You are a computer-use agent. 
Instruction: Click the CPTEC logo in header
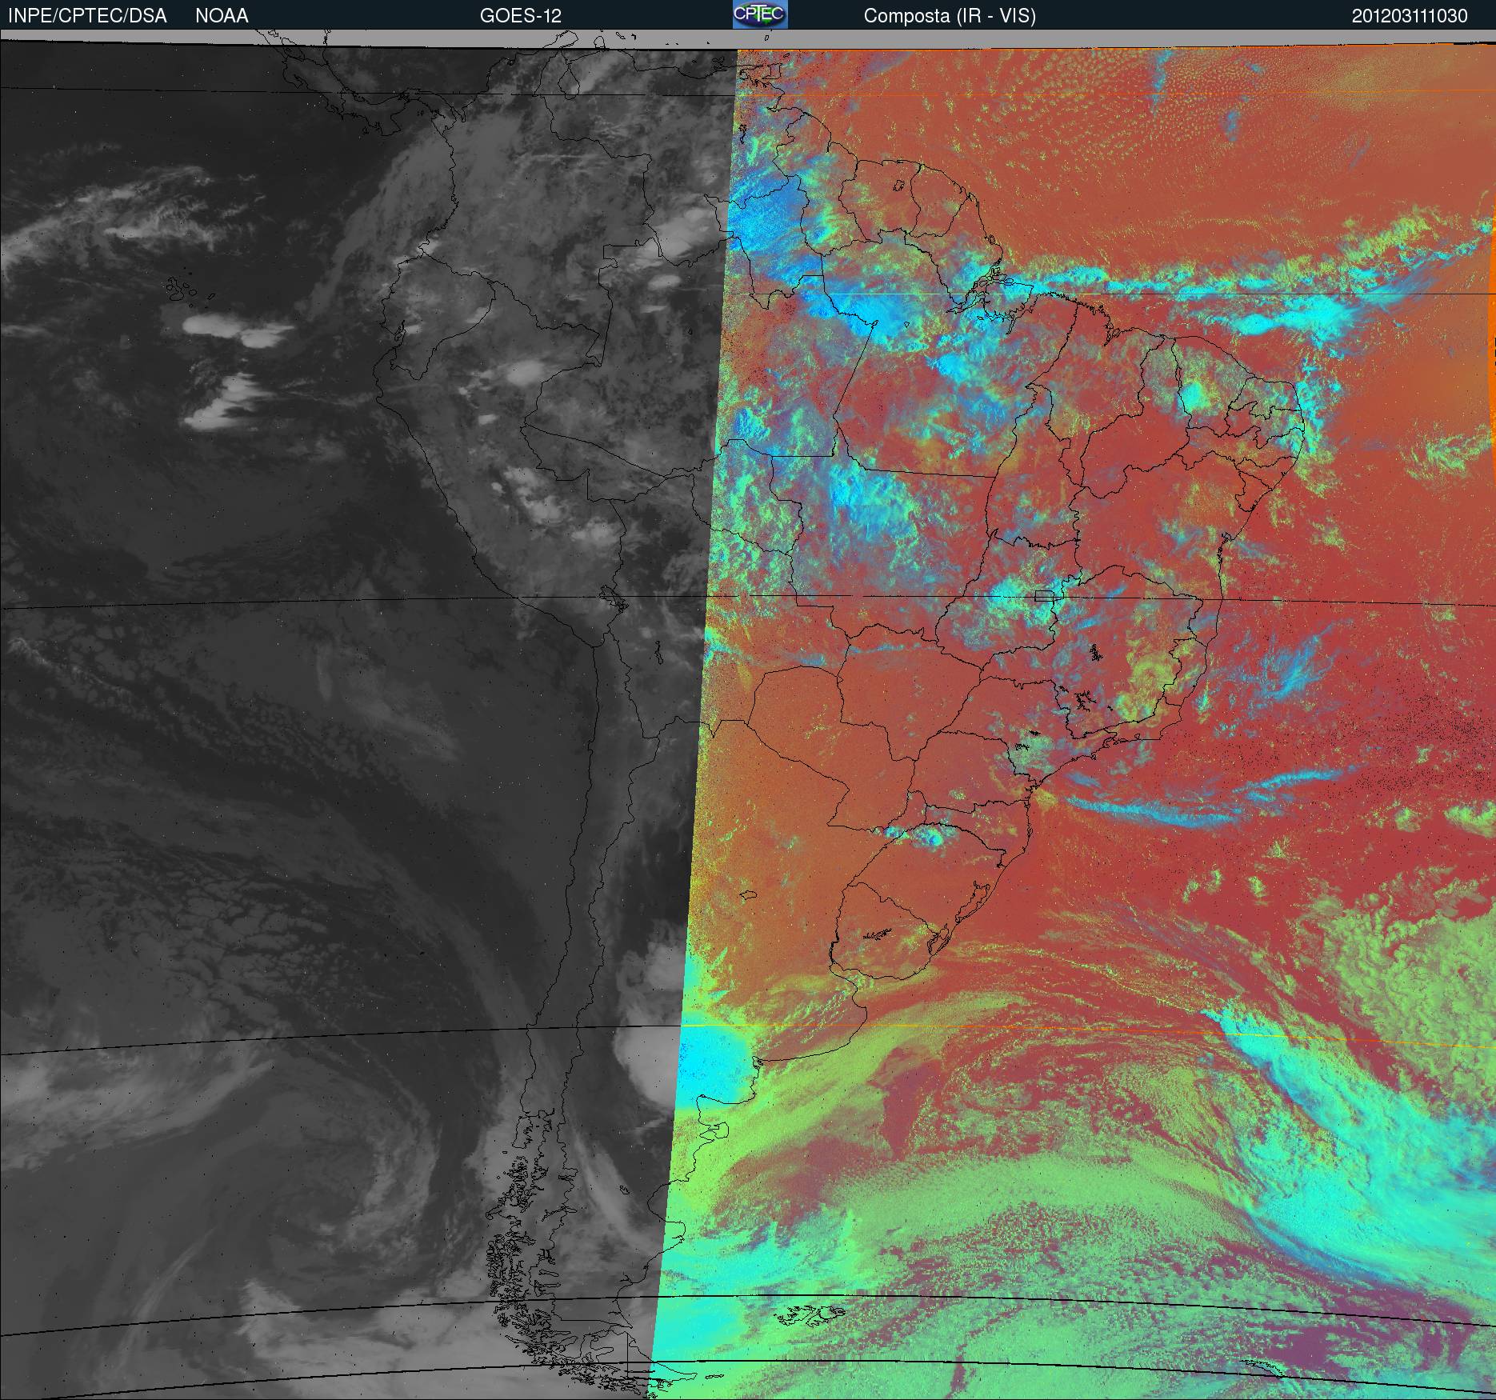tap(760, 14)
